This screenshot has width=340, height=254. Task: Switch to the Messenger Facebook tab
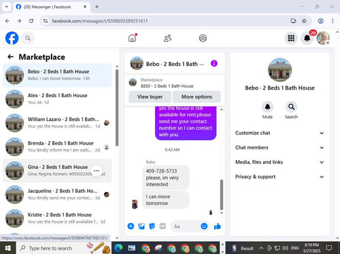coord(51,7)
